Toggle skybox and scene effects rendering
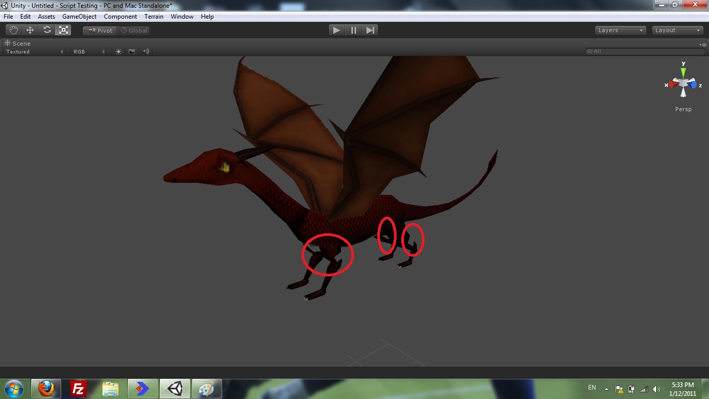The height and width of the screenshot is (399, 709). click(x=132, y=51)
